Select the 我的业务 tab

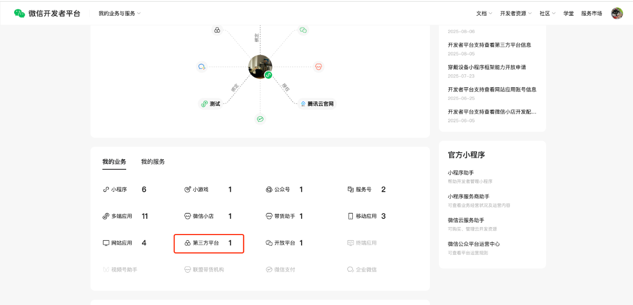pos(114,162)
